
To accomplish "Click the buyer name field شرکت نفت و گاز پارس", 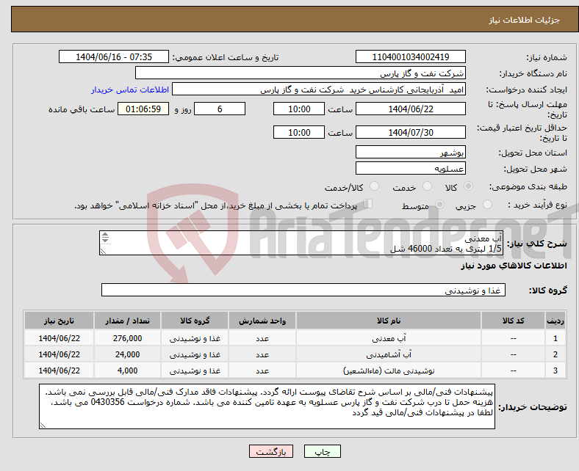I will coord(301,73).
